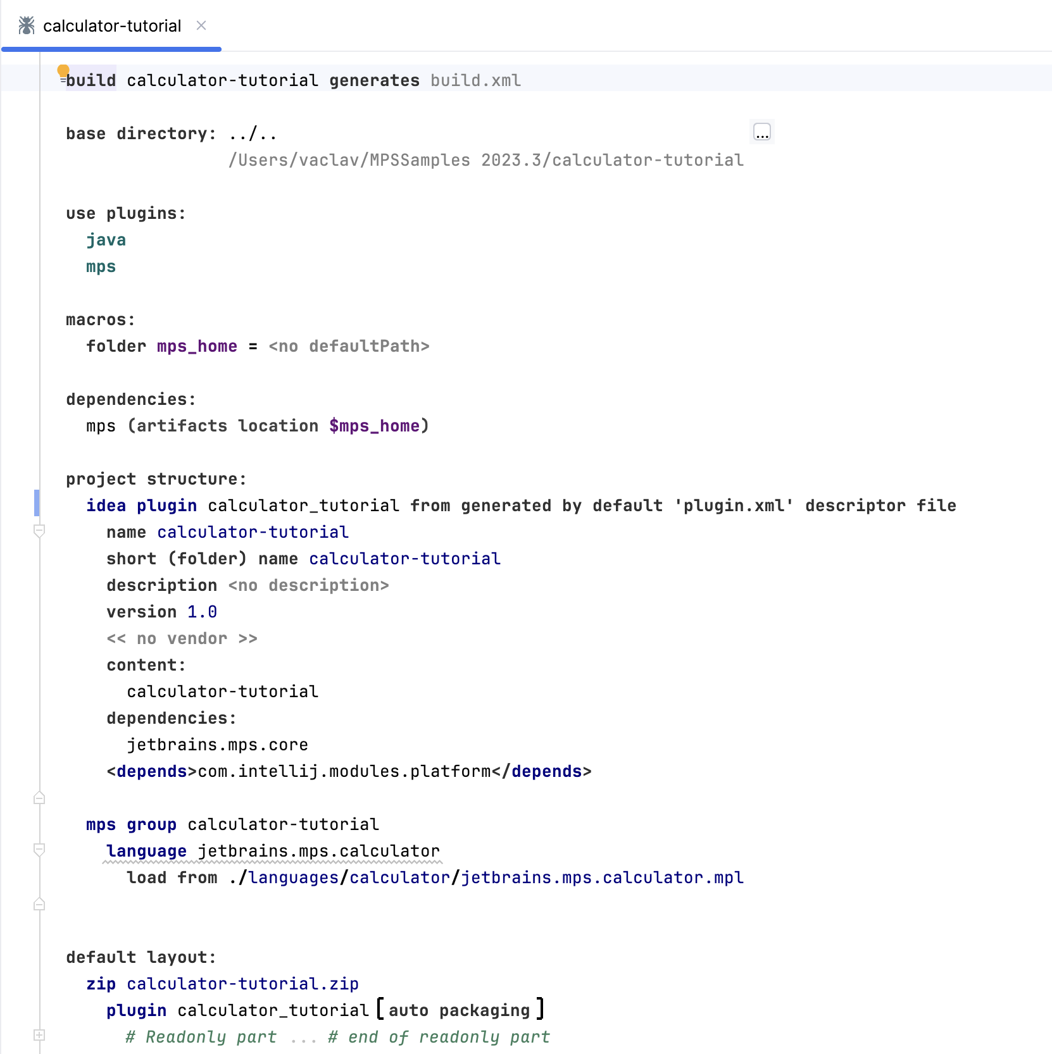Close the calculator-tutorial tab
This screenshot has width=1052, height=1054.
point(201,25)
